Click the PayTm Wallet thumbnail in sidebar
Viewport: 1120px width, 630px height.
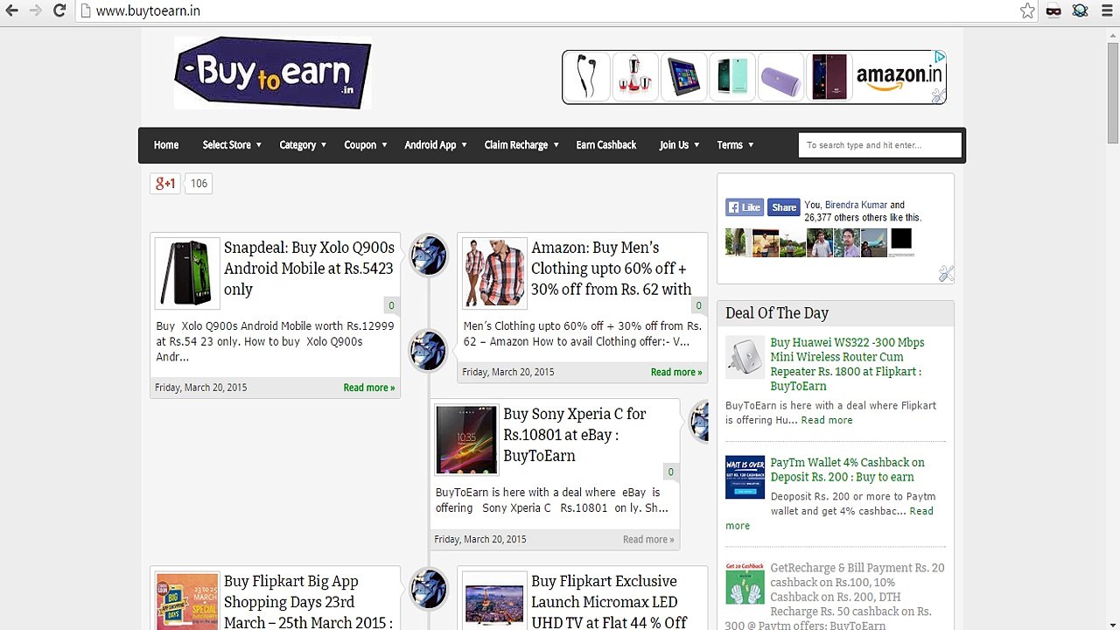point(745,478)
